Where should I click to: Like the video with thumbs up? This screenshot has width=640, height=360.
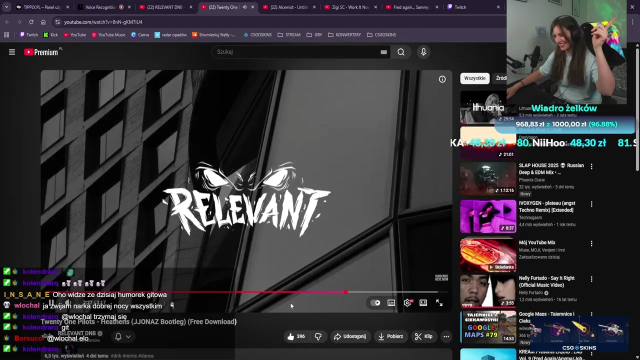click(x=296, y=336)
